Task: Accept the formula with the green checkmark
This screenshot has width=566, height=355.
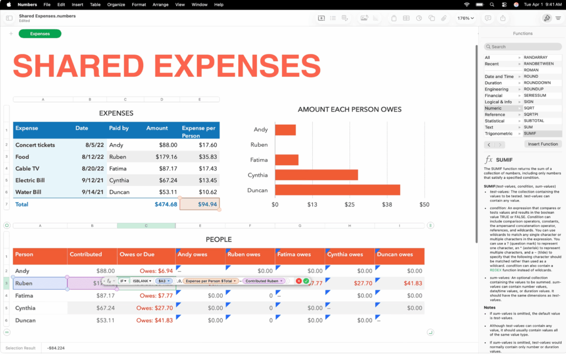Action: (307, 280)
